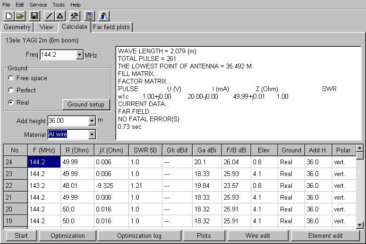Click the Ground setup button
Screen dimensions: 366x244
coord(86,104)
